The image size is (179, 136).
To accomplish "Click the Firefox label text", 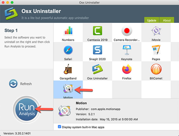I will (127, 78).
